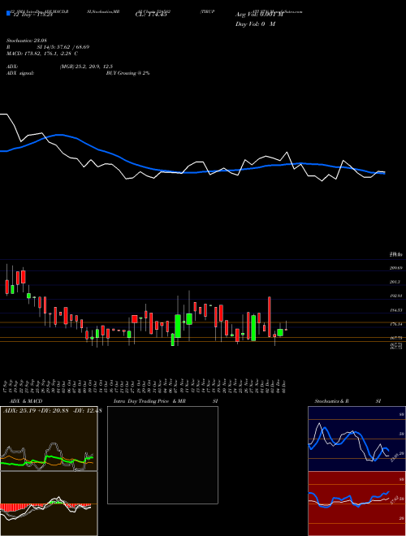This screenshot has height=536, width=406.
Task: Click the 'Day Vol: 0 M' label
Action: click(255, 24)
